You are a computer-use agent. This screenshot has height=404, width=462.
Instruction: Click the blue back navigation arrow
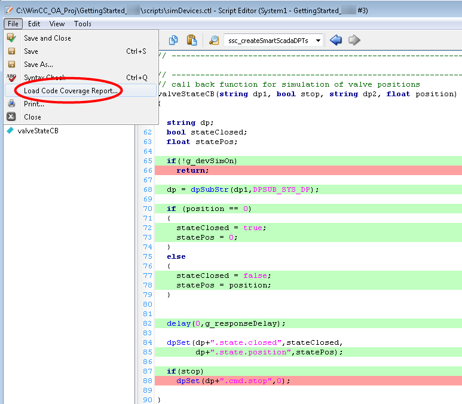tap(336, 40)
